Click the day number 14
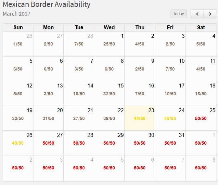 click(90, 86)
